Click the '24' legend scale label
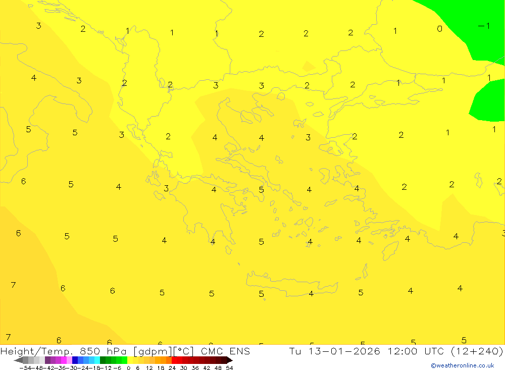 (172, 368)
